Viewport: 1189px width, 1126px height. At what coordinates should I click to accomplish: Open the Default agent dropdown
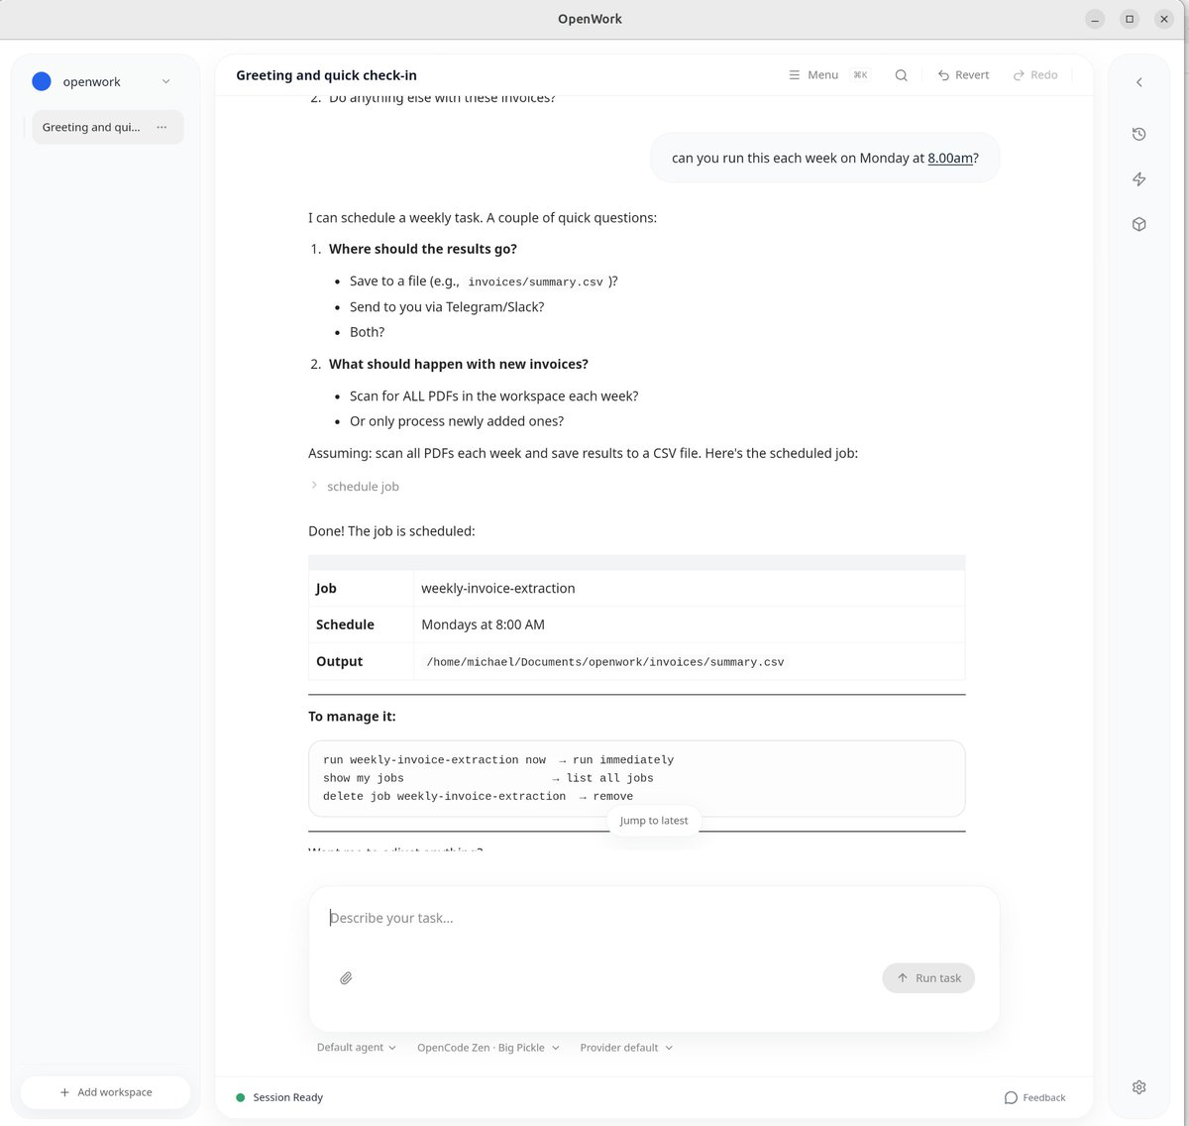357,1048
